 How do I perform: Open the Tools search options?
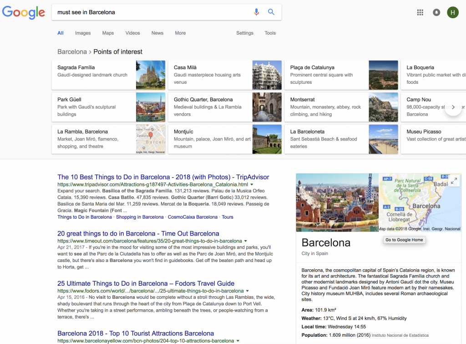pos(270,33)
